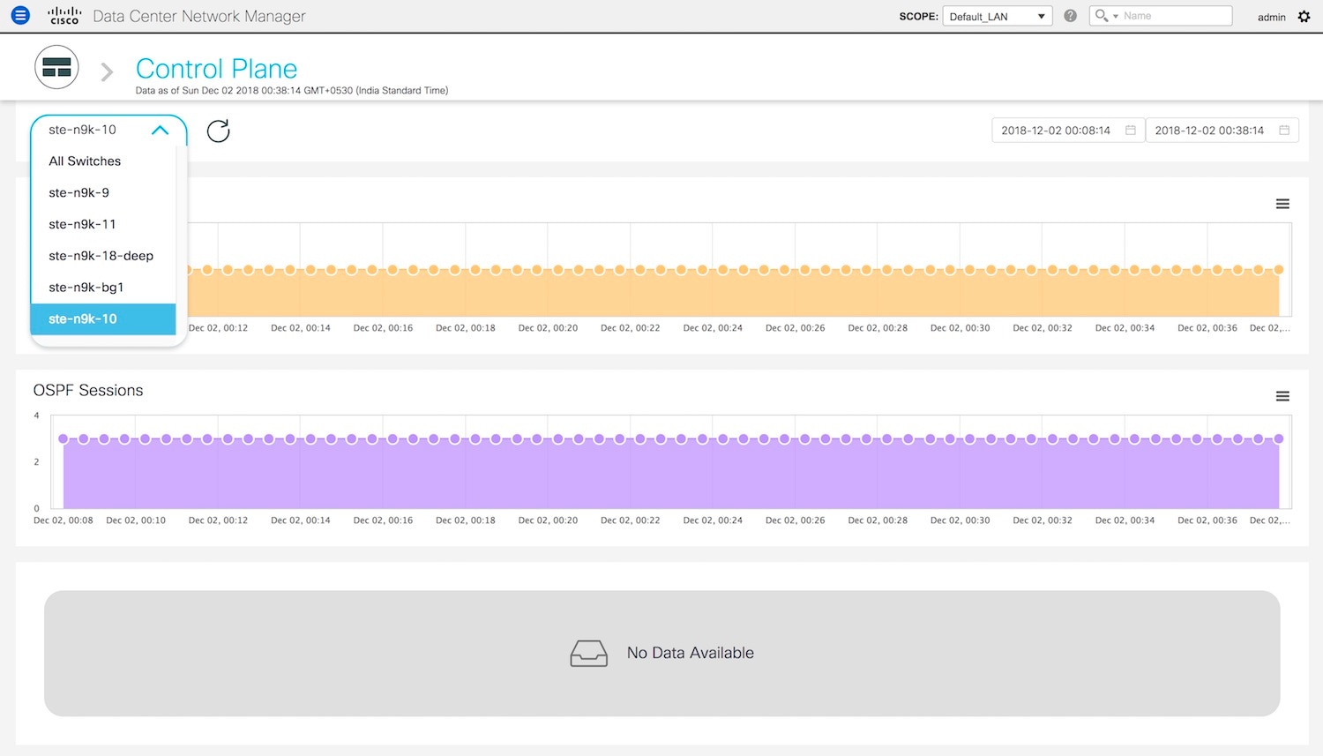Open calendar for the start date field
1323x756 pixels.
[1131, 131]
